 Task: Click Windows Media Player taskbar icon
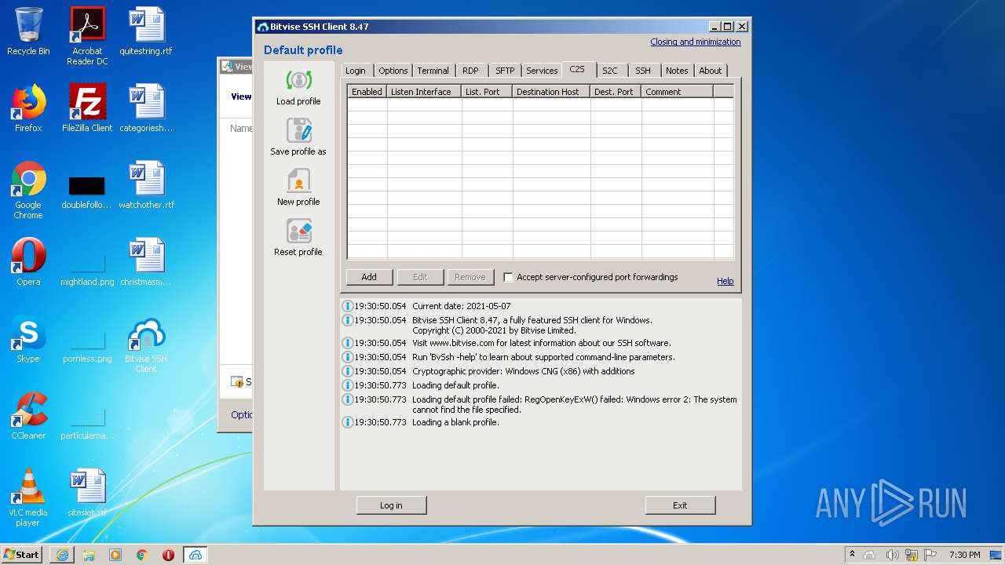tap(115, 555)
